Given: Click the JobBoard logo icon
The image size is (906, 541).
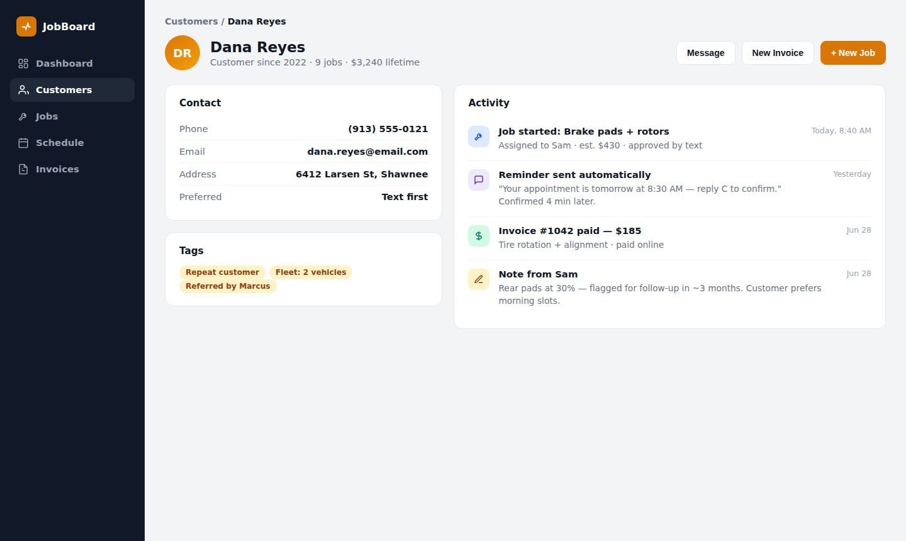Looking at the screenshot, I should click(26, 26).
